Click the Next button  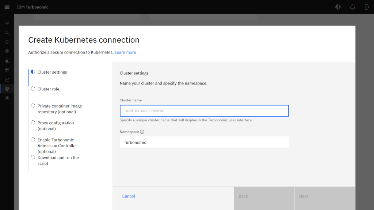click(325, 198)
